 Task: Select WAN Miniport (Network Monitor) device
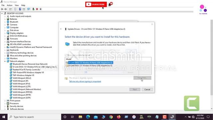click(x=27, y=89)
